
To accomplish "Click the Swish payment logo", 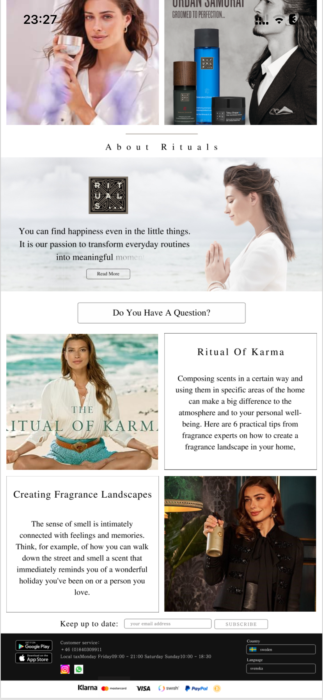I will tap(169, 688).
